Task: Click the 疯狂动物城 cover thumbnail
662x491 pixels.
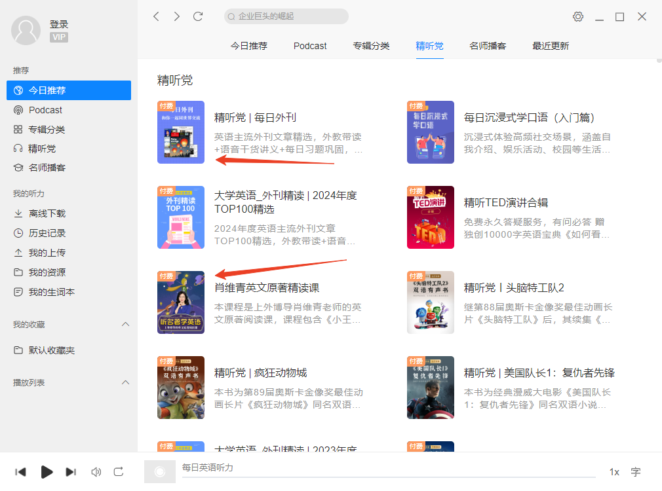Action: click(x=181, y=388)
